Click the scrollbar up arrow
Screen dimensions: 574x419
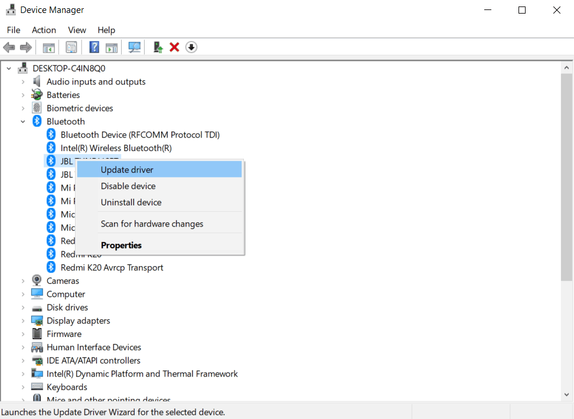tap(566, 68)
